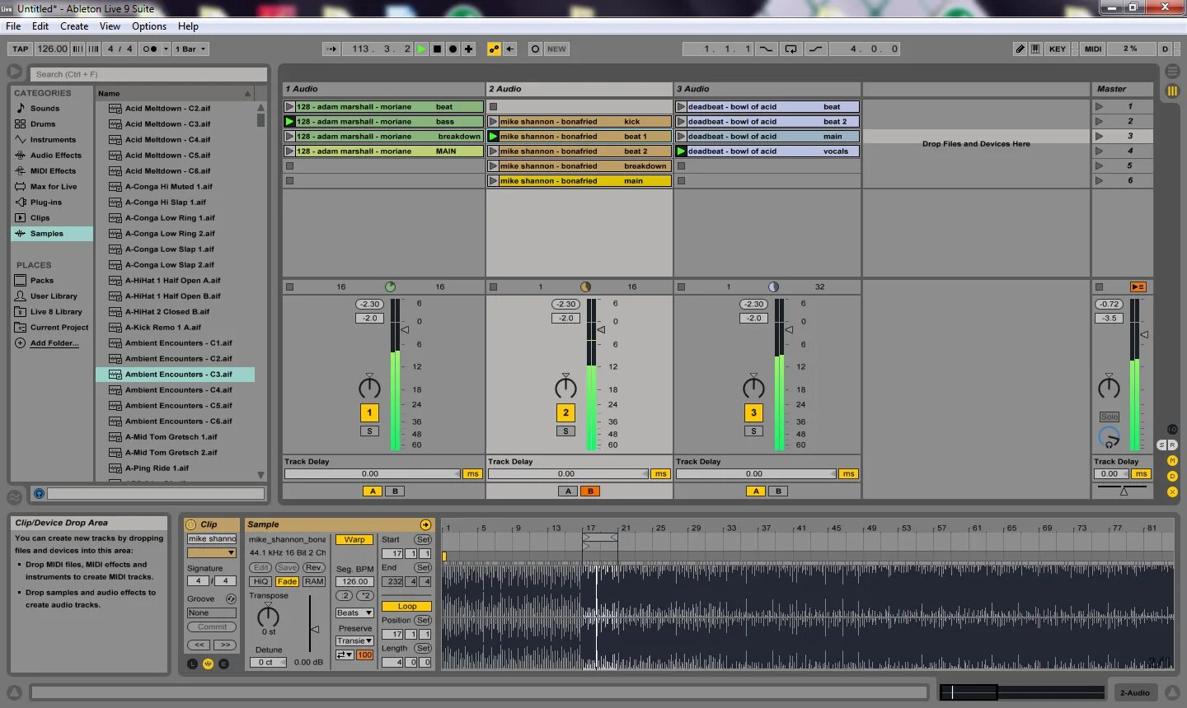Click the TAP tempo button
Image resolution: width=1187 pixels, height=708 pixels.
20,49
